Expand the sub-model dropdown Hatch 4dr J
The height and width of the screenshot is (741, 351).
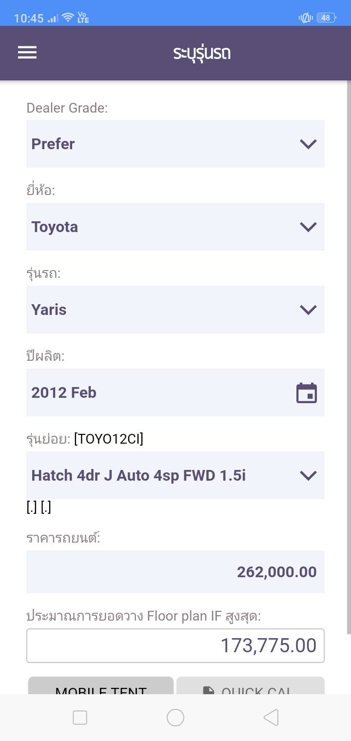175,475
